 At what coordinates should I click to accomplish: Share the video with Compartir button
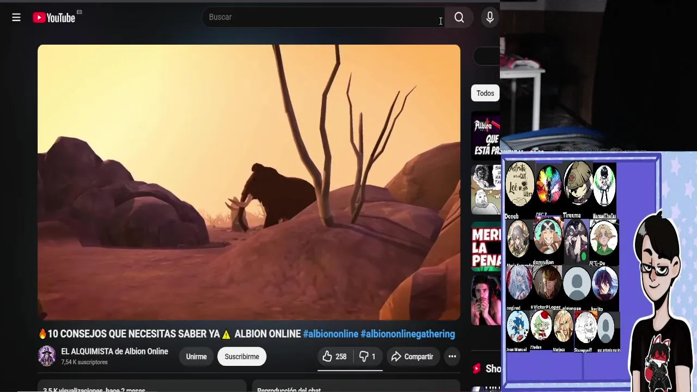tap(412, 357)
